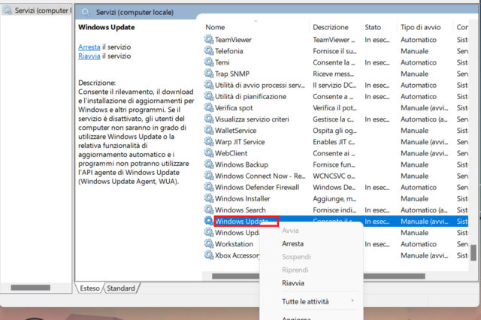Viewport: 481px width, 320px height.
Task: Open Tutte le attività submenu
Action: 305,301
